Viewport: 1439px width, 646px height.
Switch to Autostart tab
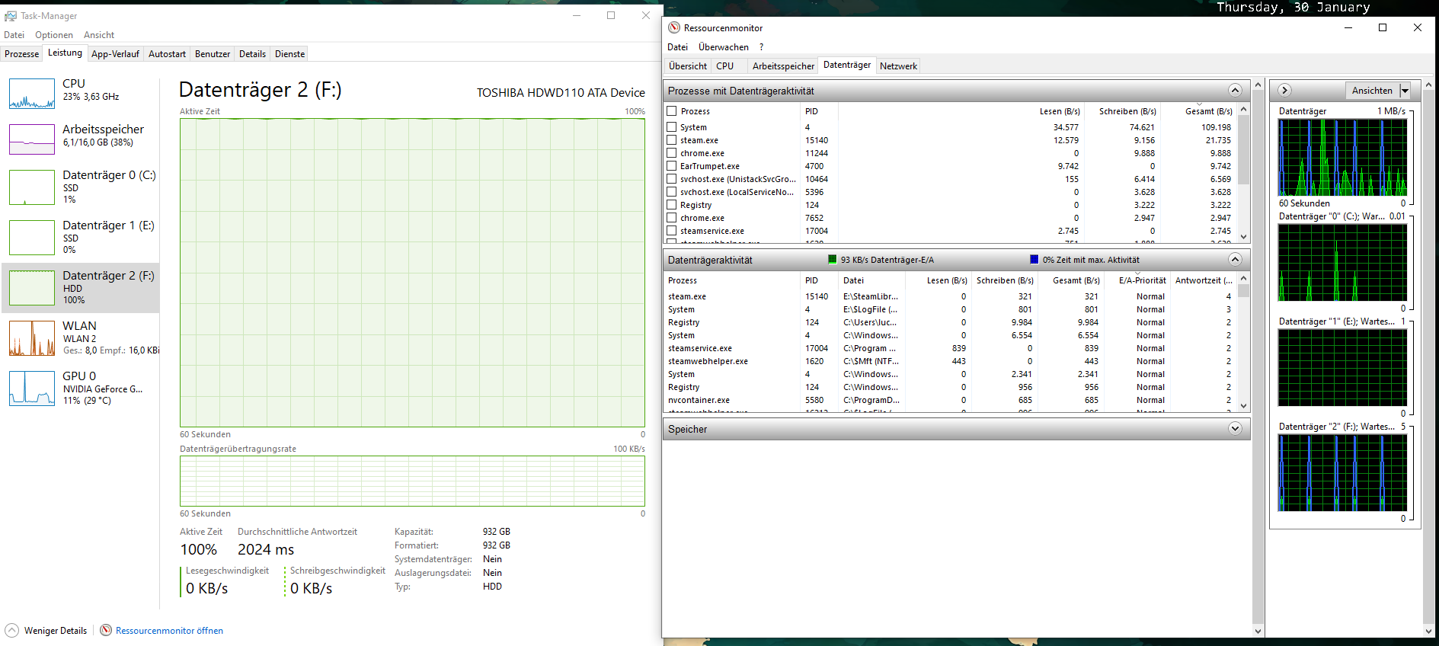(x=167, y=53)
